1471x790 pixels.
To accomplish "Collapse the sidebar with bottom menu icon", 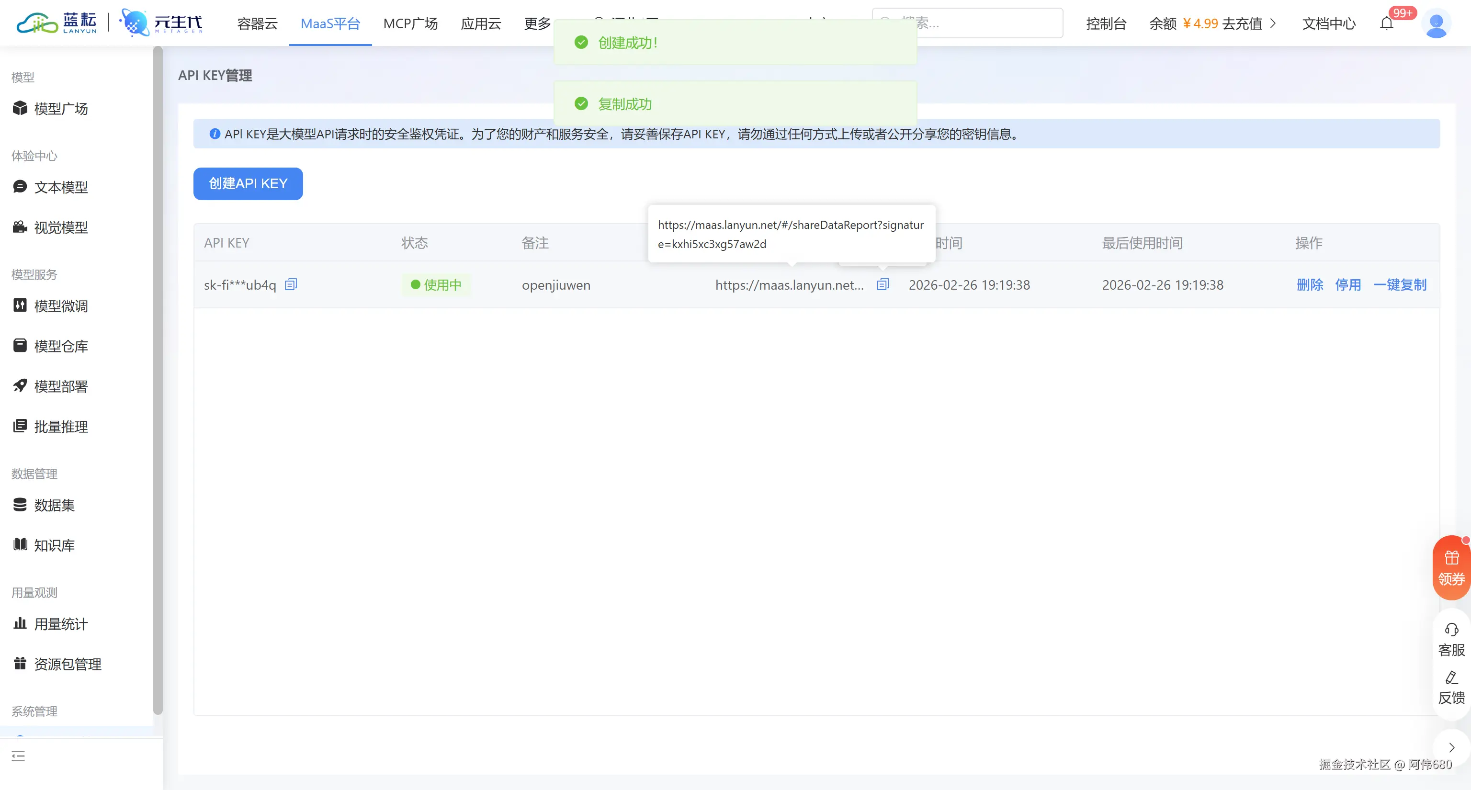I will pos(18,756).
